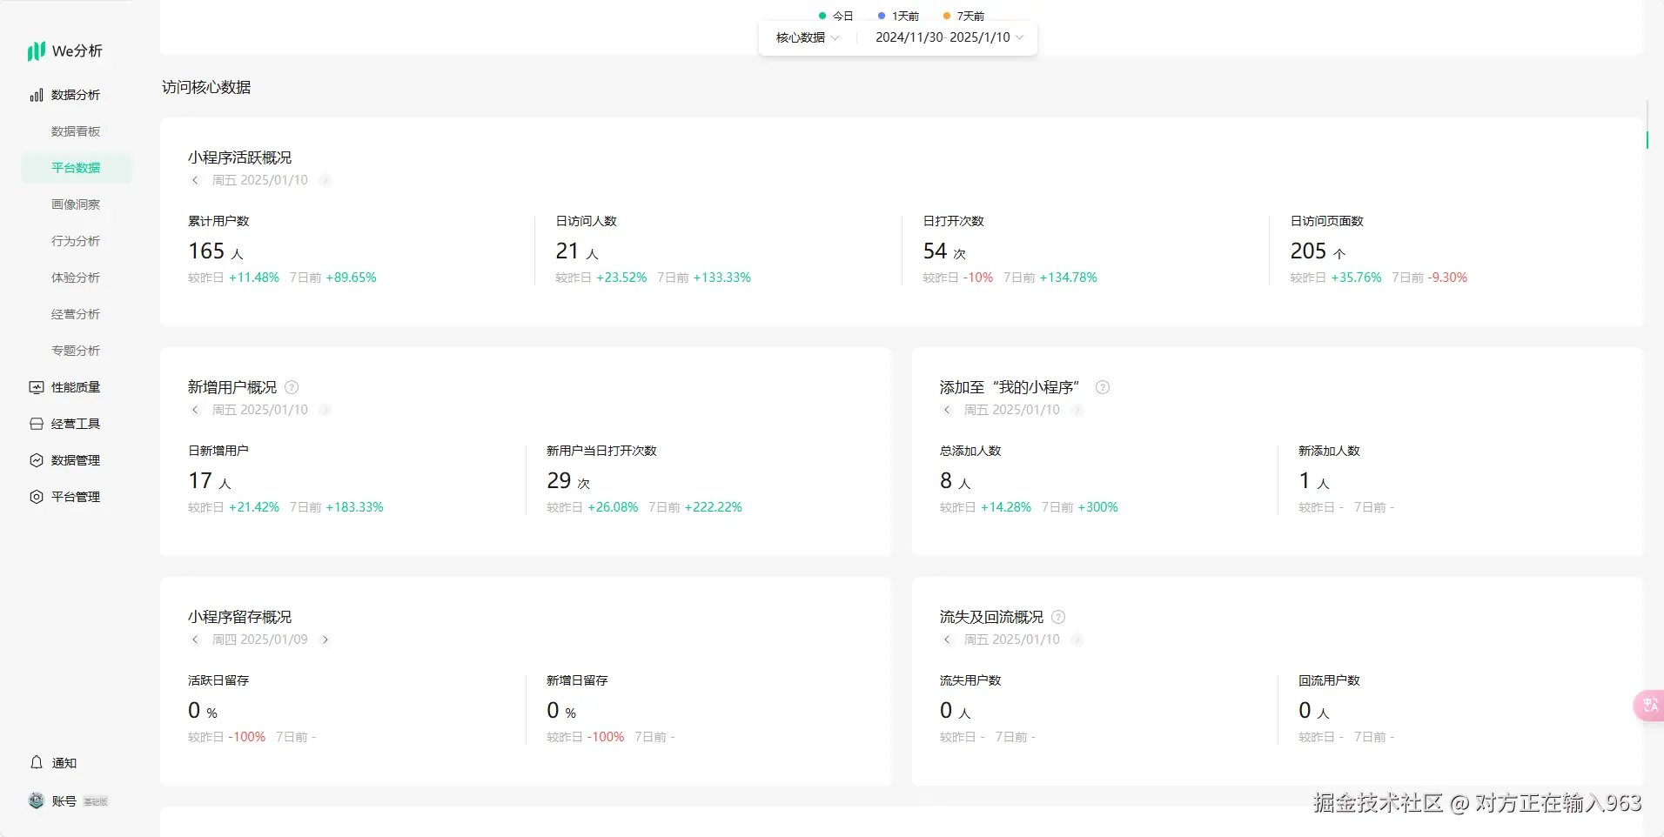This screenshot has height=837, width=1664.
Task: Go to next day in 新增用户概况
Action: tap(325, 410)
